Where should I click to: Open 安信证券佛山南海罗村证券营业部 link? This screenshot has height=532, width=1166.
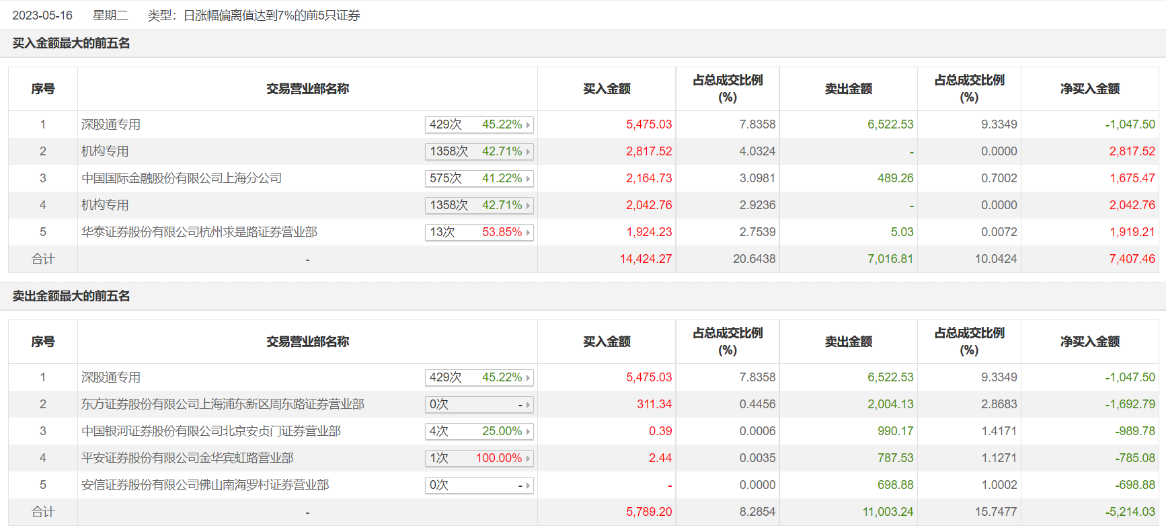pyautogui.click(x=205, y=485)
